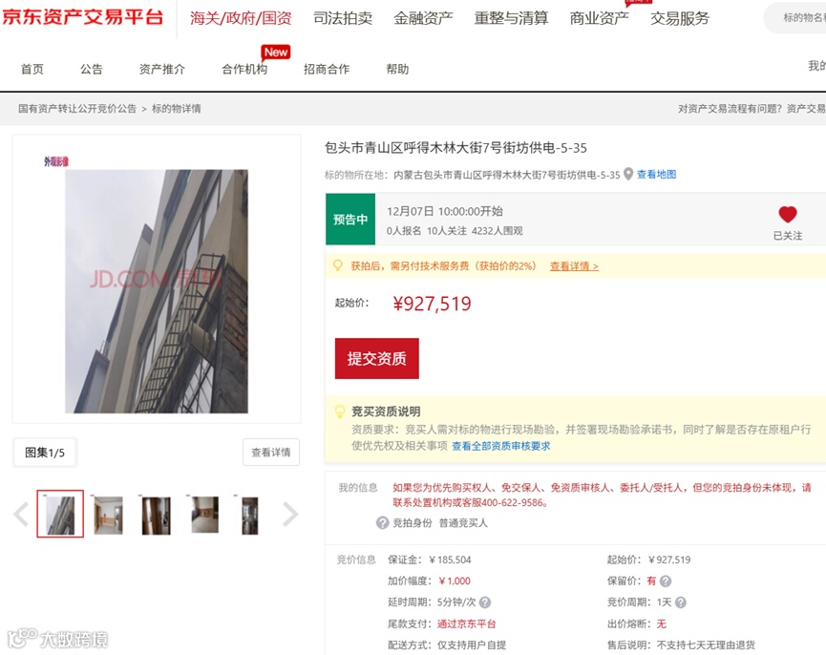Select the fifth gallery thumbnail
The image size is (826, 655).
(249, 515)
